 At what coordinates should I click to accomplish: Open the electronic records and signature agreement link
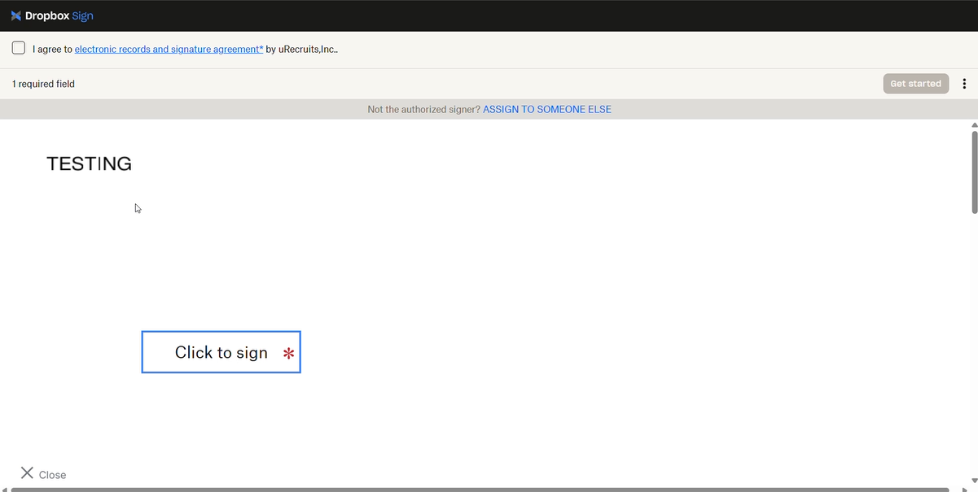coord(169,49)
